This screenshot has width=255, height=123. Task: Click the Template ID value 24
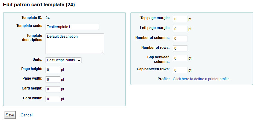(48, 18)
